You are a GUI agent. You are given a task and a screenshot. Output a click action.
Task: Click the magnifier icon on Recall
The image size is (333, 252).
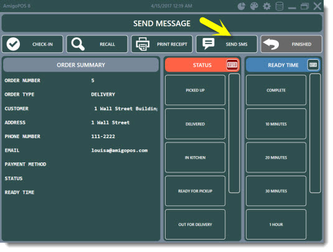pyautogui.click(x=78, y=44)
